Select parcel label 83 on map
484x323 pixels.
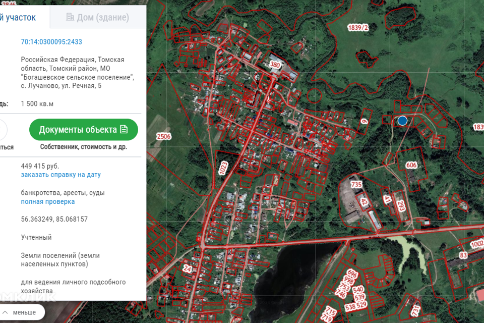(x=463, y=255)
